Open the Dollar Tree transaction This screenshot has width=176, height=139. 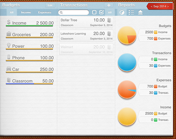pos(86,22)
